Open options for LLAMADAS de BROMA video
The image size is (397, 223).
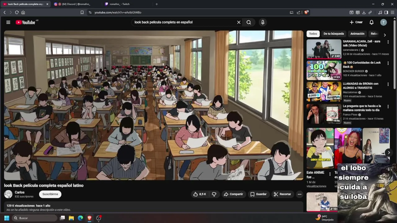pyautogui.click(x=388, y=84)
